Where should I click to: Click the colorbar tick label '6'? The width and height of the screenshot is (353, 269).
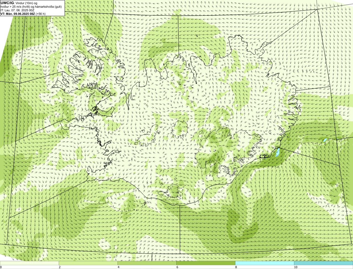pos(177,267)
